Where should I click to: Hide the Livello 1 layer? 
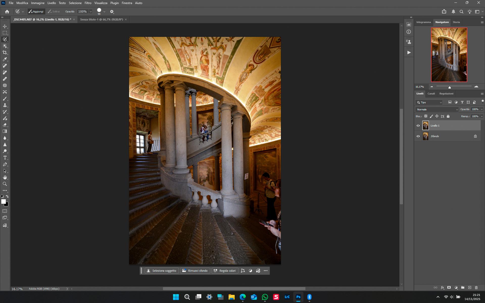[418, 126]
